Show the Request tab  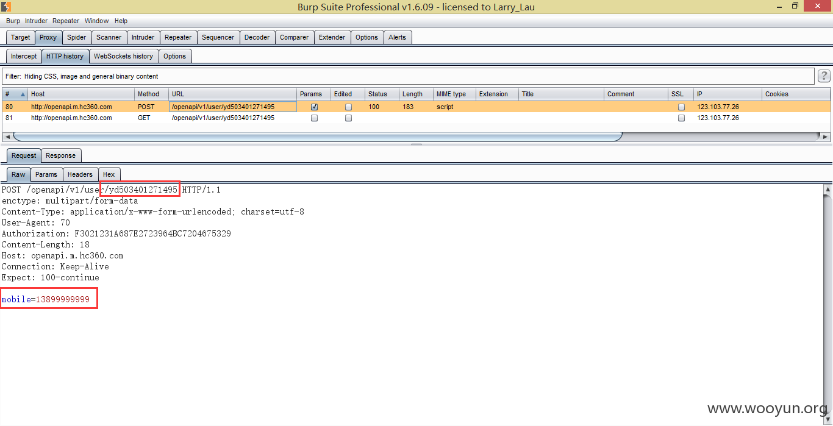[24, 155]
